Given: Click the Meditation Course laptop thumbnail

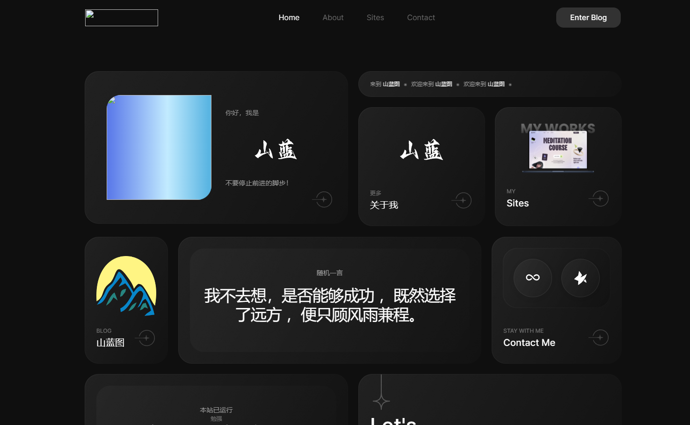Looking at the screenshot, I should coord(558,150).
